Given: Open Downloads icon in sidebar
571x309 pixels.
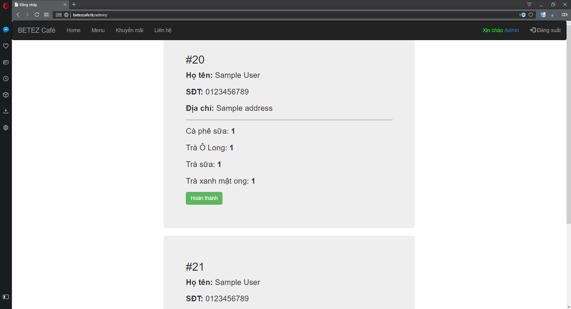Looking at the screenshot, I should point(6,111).
